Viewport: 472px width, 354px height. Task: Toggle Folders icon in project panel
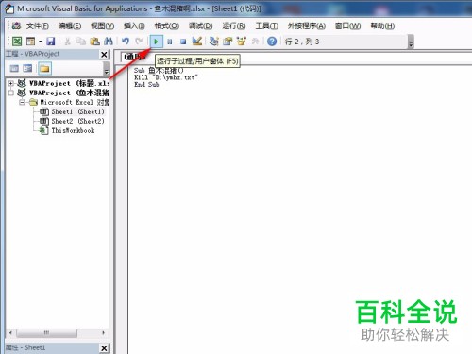pyautogui.click(x=44, y=68)
